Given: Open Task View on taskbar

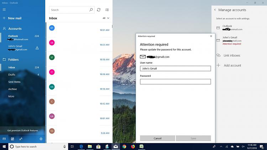Looking at the screenshot, I should 72,146.
